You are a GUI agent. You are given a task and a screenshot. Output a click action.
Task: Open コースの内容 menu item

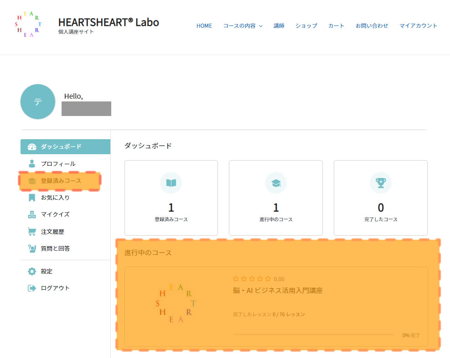click(x=239, y=26)
